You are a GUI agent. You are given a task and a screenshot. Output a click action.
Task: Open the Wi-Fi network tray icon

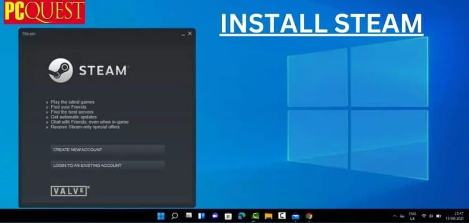point(424,216)
